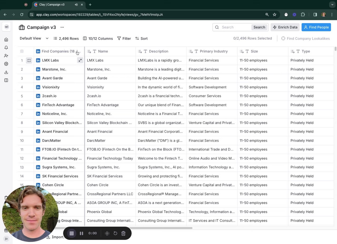Click the Type column header
The height and width of the screenshot is (244, 337).
(311, 51)
